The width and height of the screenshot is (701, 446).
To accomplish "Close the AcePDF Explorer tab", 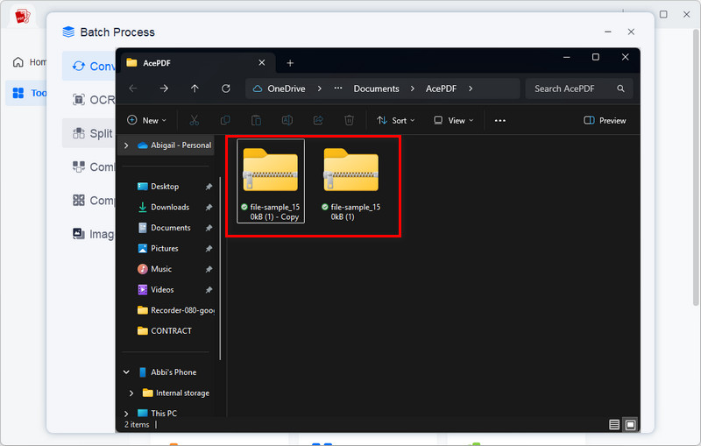I will pos(262,62).
